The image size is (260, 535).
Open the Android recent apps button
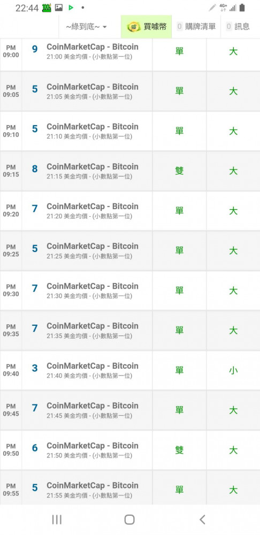(57, 519)
